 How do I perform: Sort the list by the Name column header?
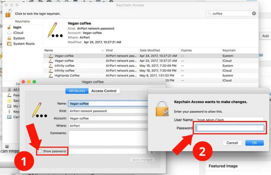click(x=72, y=50)
